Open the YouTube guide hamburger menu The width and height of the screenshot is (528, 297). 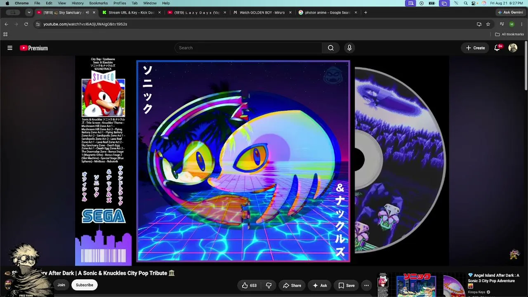pyautogui.click(x=10, y=48)
